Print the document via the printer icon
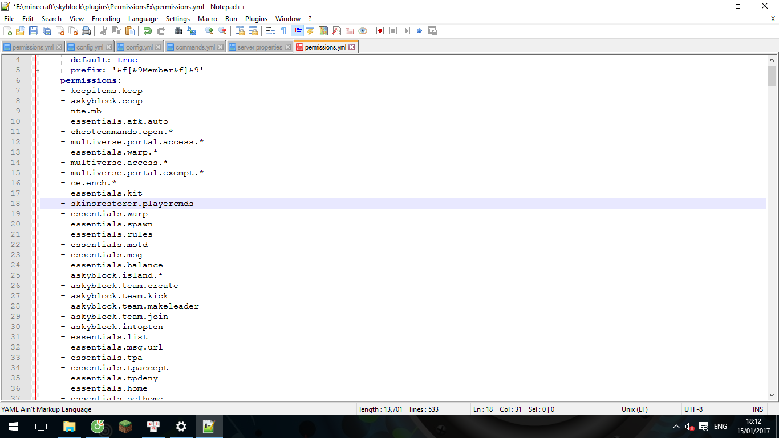The width and height of the screenshot is (779, 438). pyautogui.click(x=86, y=31)
